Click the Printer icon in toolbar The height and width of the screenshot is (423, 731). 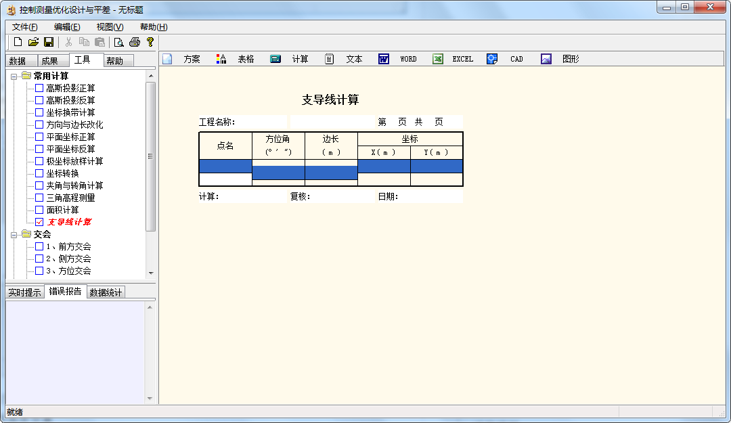(135, 42)
